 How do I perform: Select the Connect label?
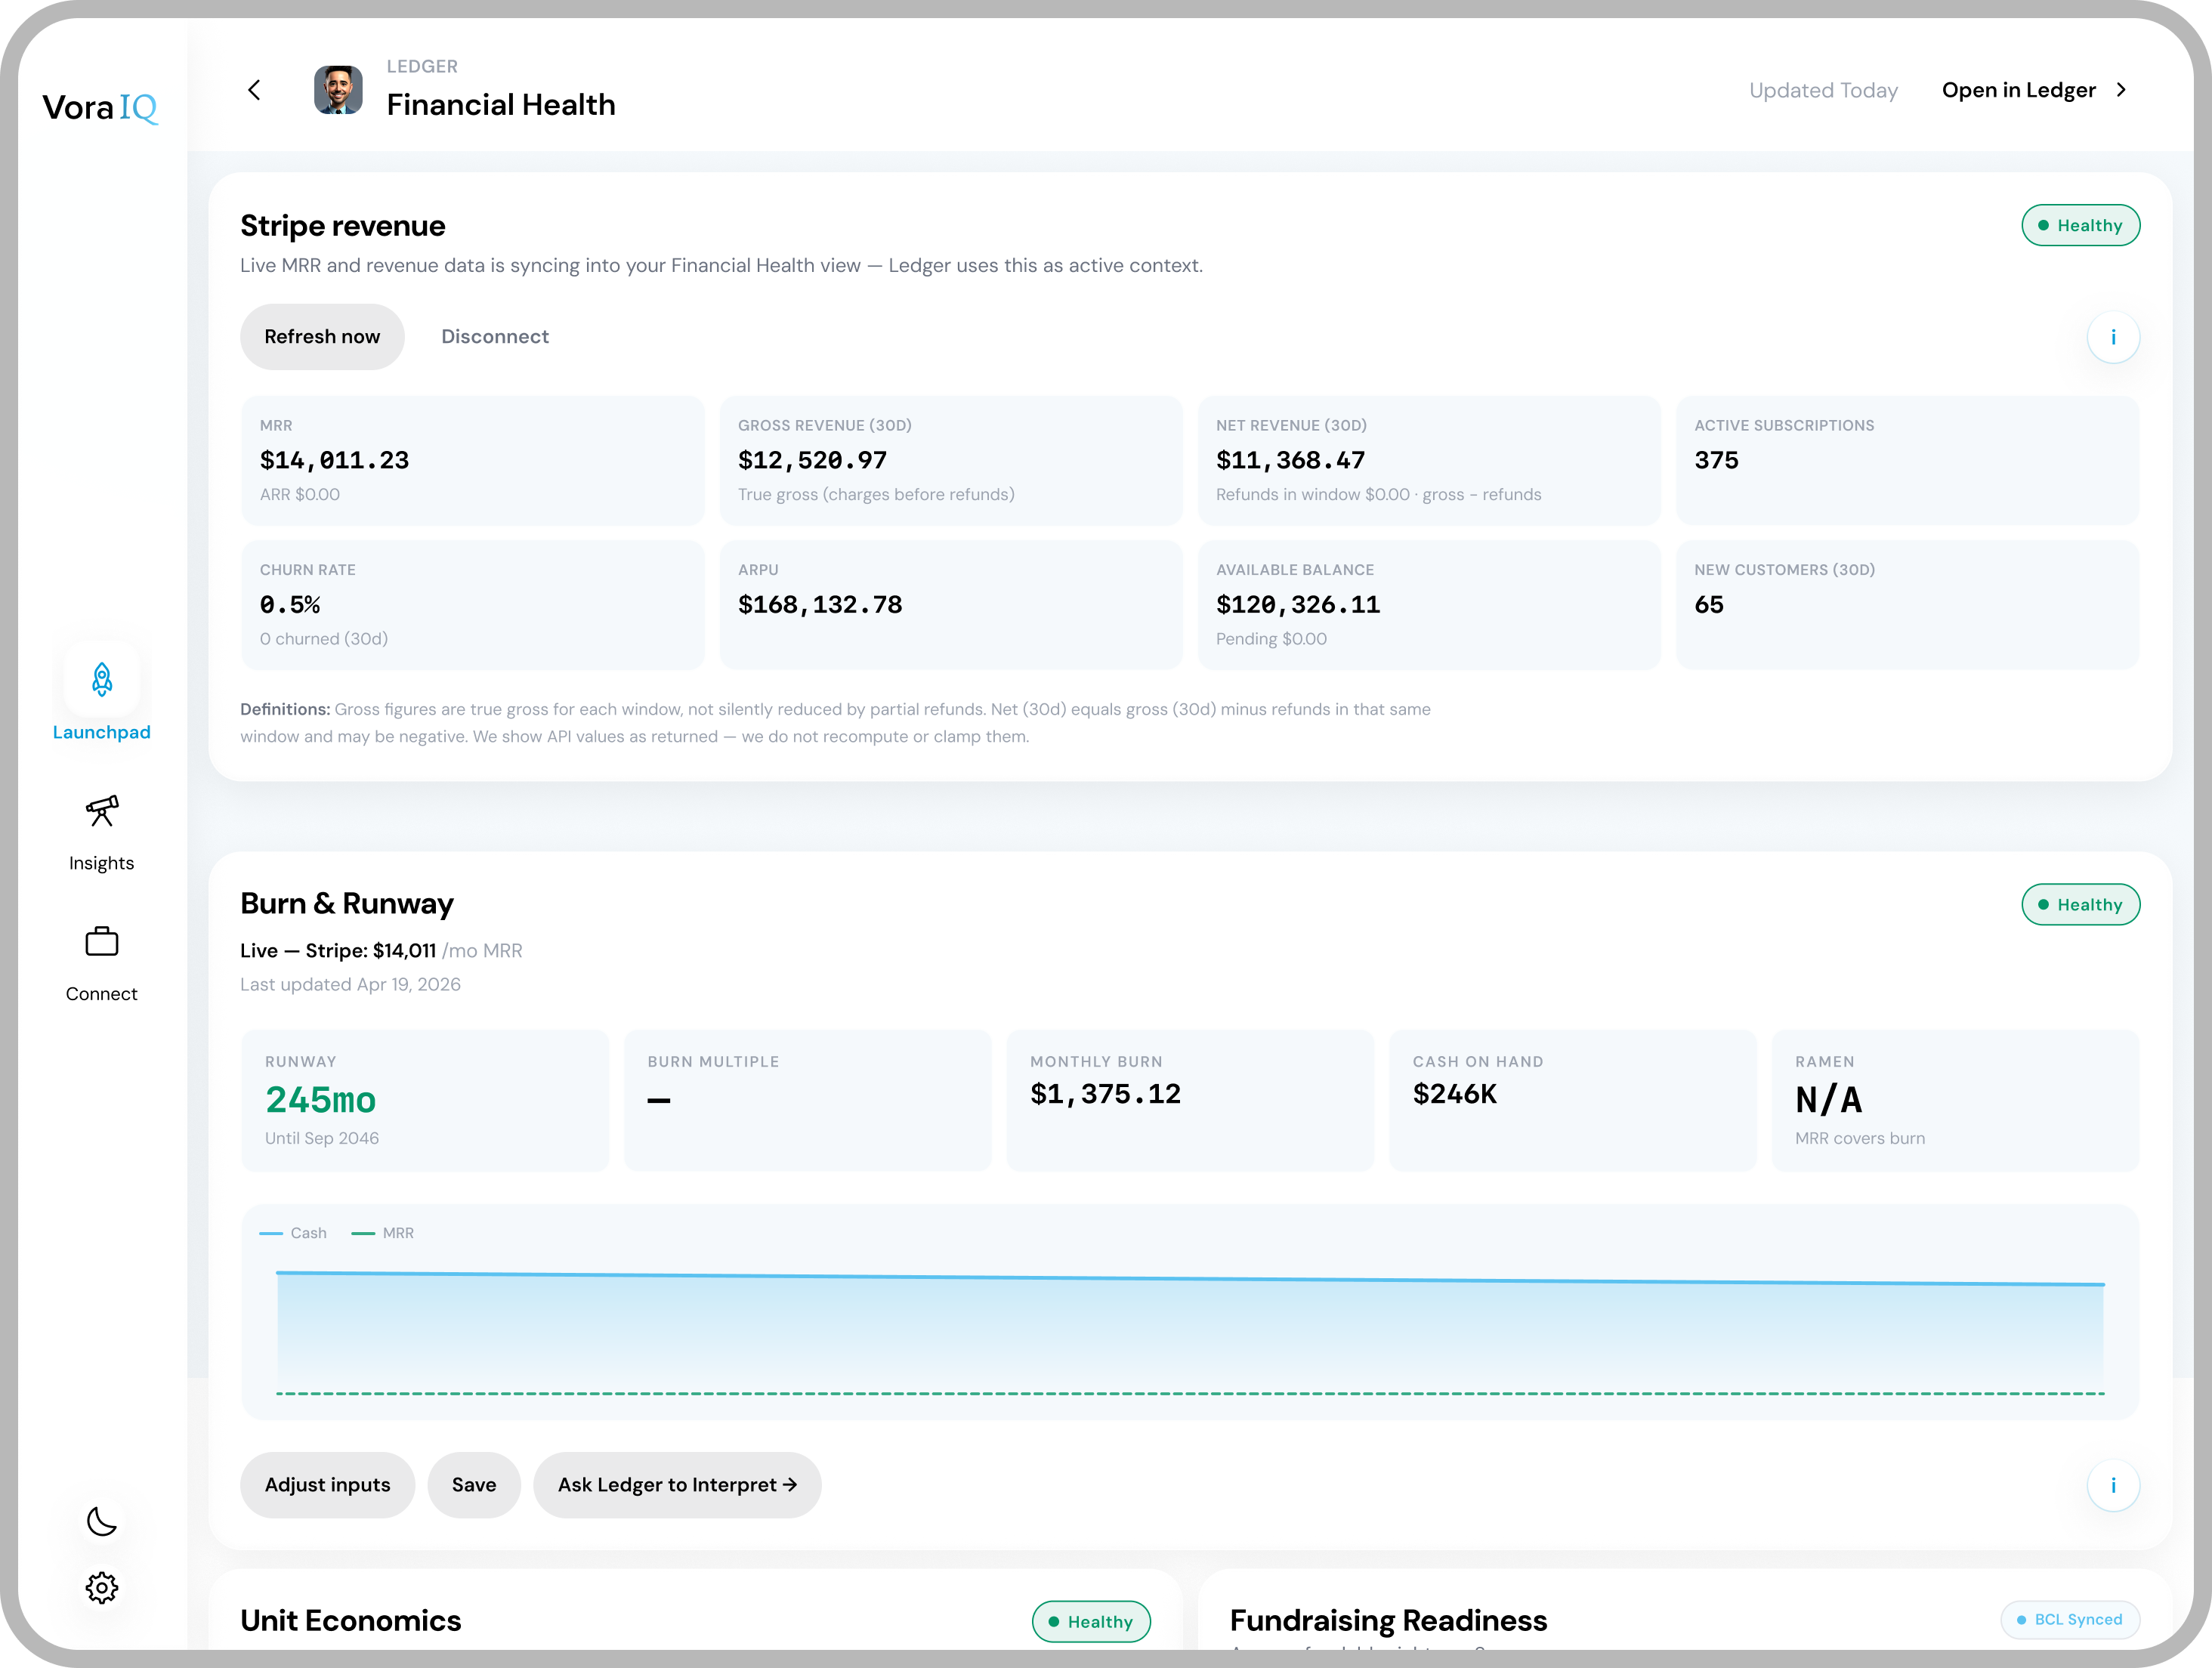click(x=102, y=994)
